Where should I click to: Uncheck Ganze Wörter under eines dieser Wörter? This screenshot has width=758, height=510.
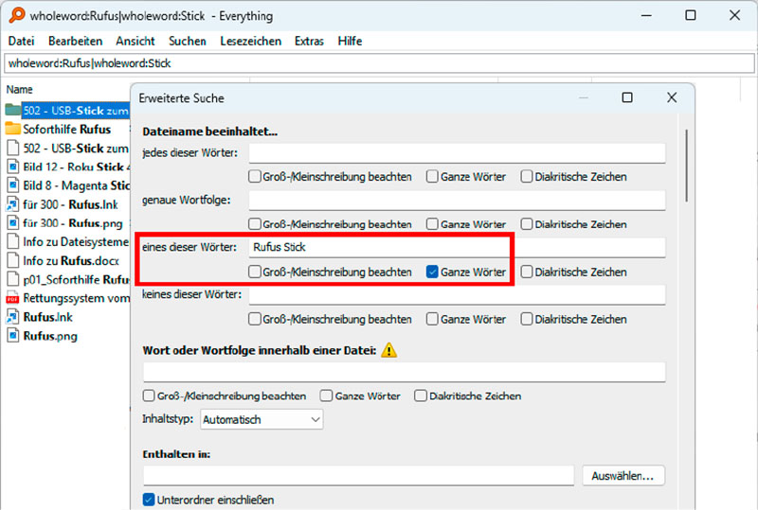[432, 272]
